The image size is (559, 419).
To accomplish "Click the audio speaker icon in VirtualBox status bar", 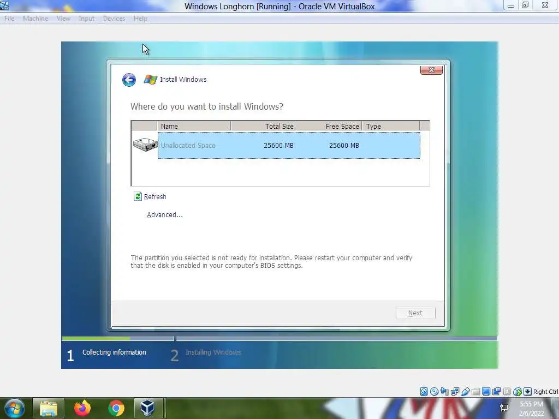I will (x=444, y=392).
